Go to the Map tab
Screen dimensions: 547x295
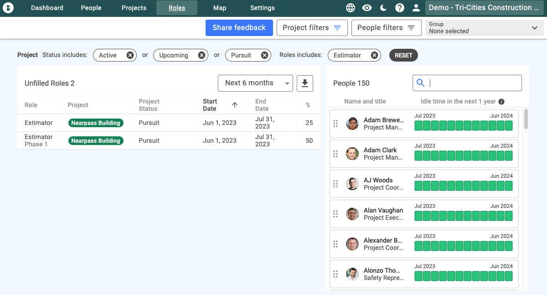pyautogui.click(x=220, y=8)
